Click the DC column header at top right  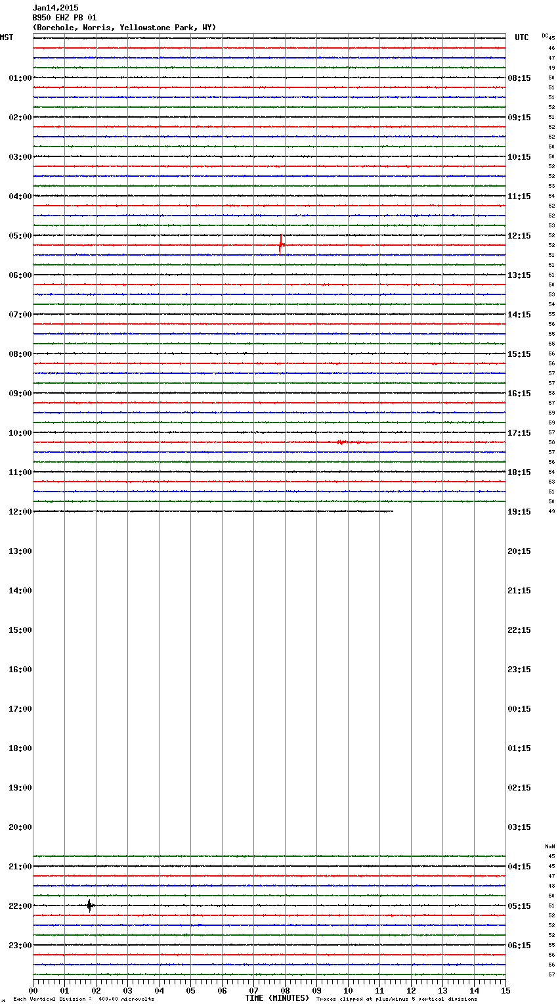tap(545, 35)
